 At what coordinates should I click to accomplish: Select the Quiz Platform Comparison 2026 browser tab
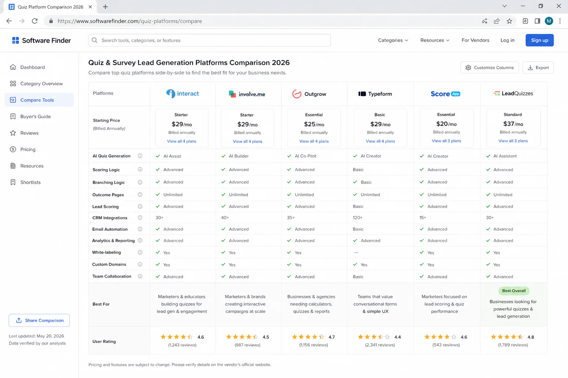50,7
